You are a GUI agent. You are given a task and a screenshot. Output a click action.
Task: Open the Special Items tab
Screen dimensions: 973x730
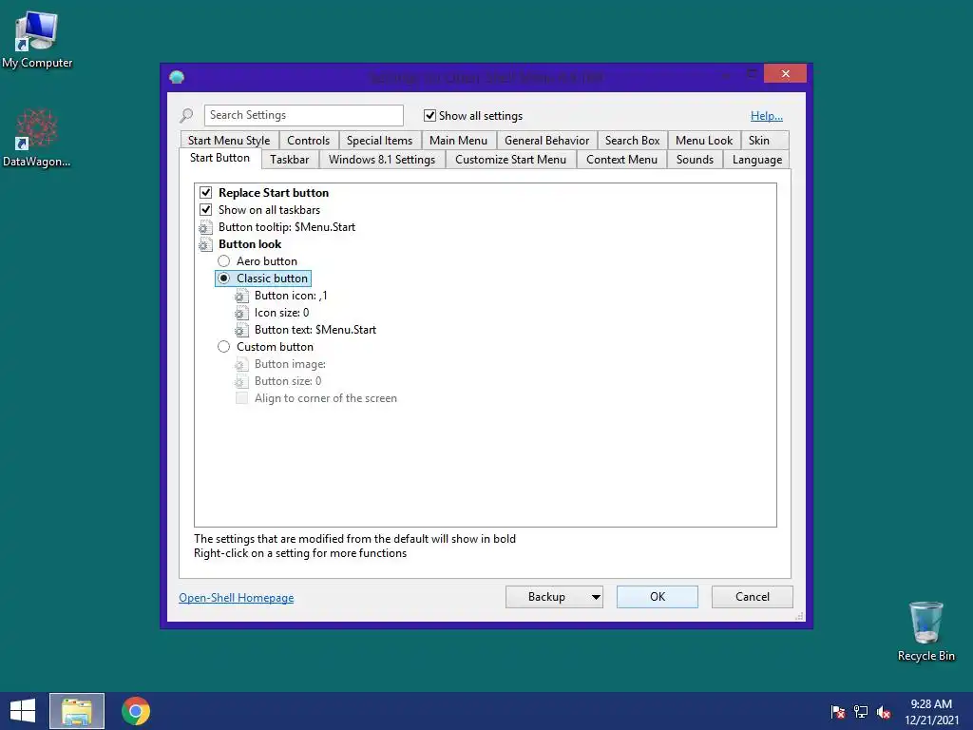pyautogui.click(x=380, y=141)
